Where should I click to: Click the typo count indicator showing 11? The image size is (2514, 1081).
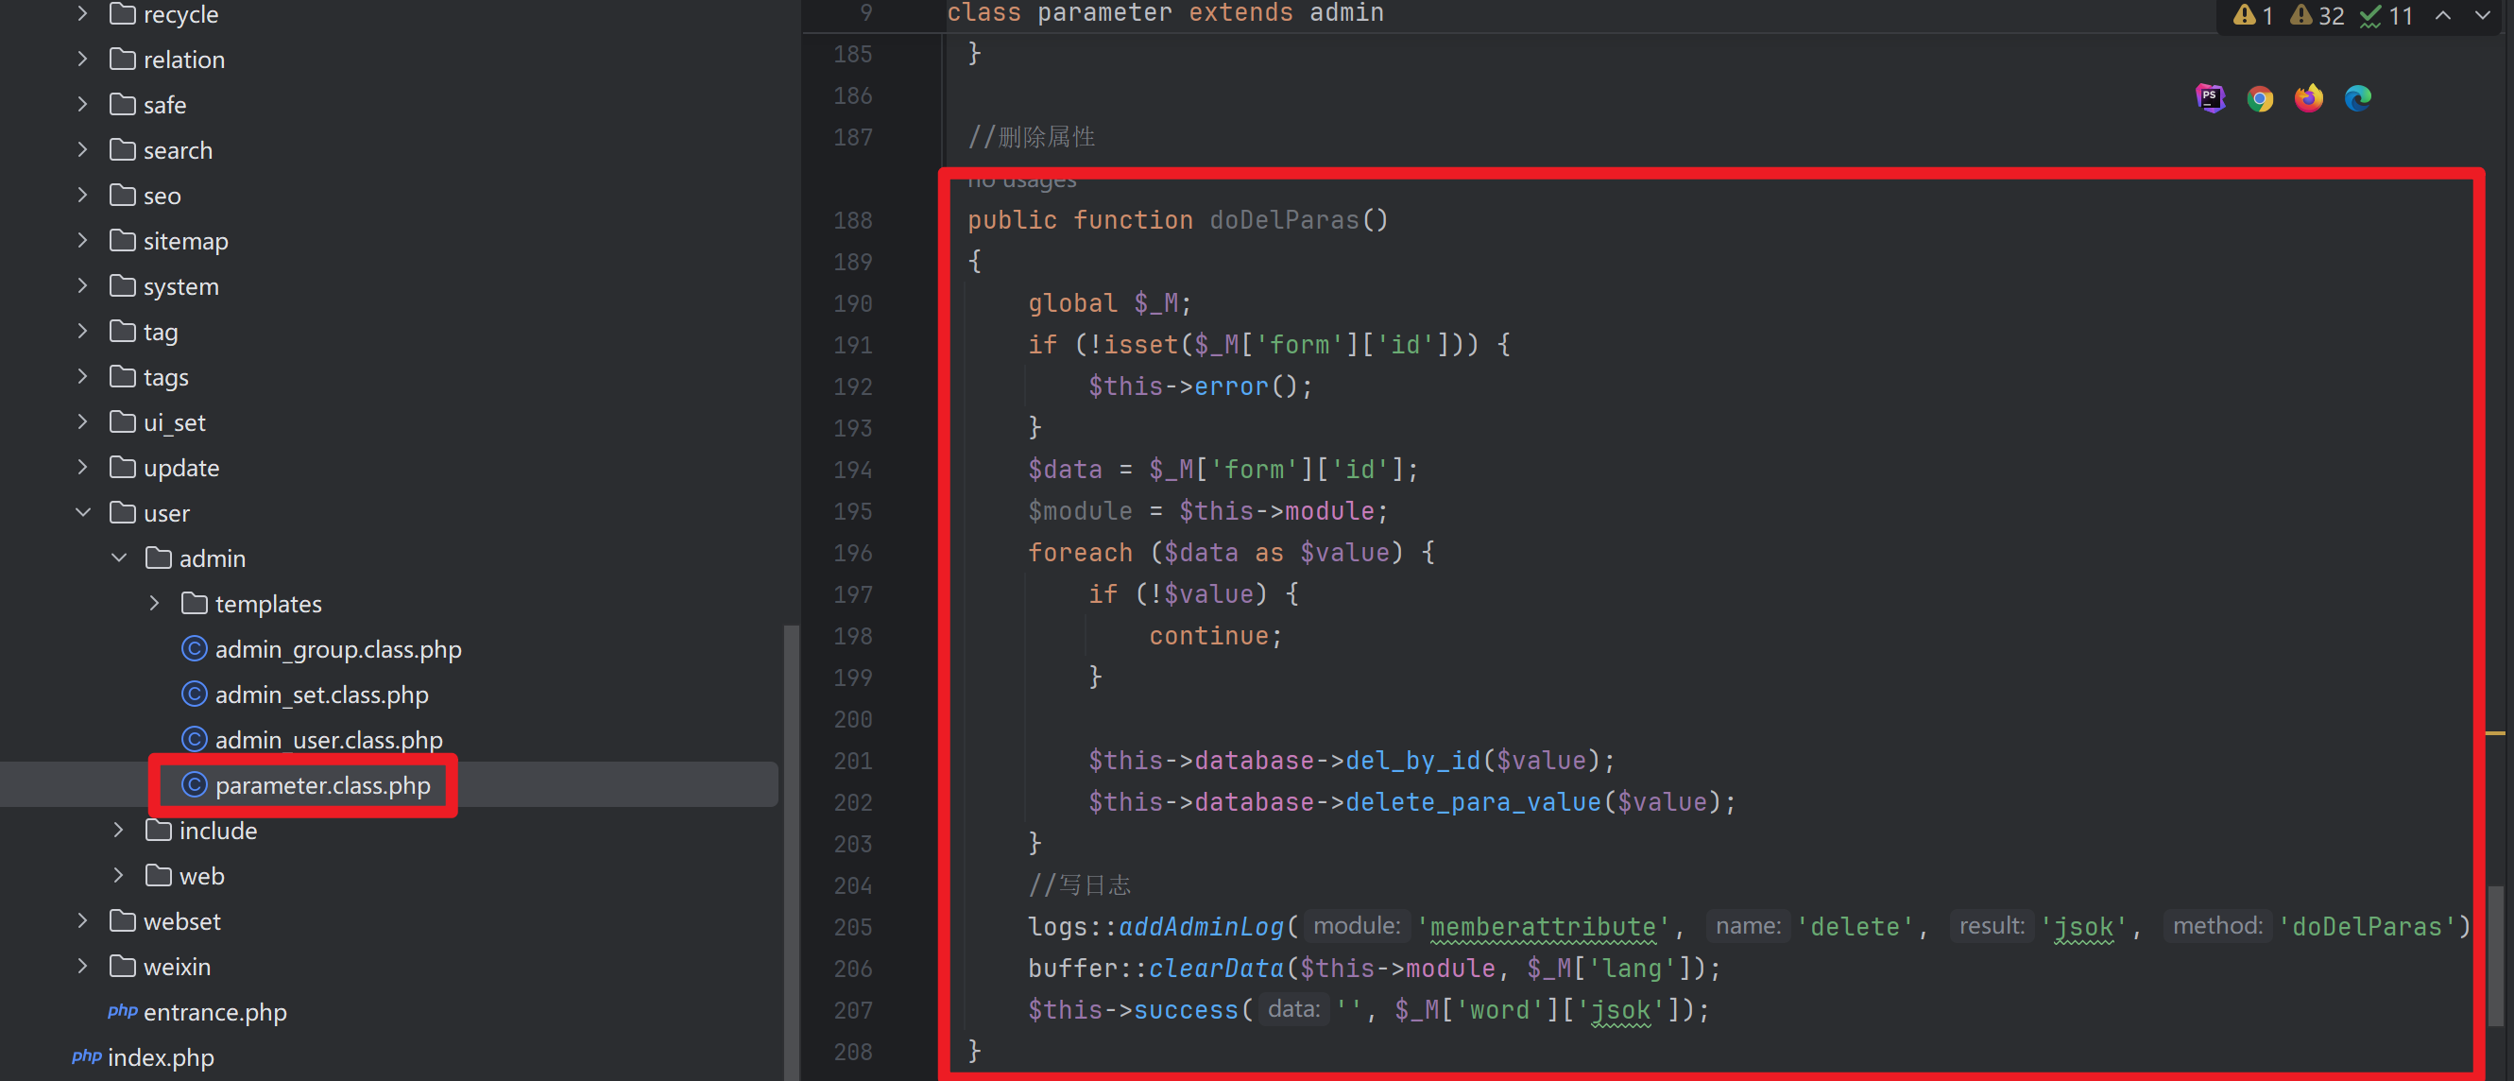[x=2386, y=16]
